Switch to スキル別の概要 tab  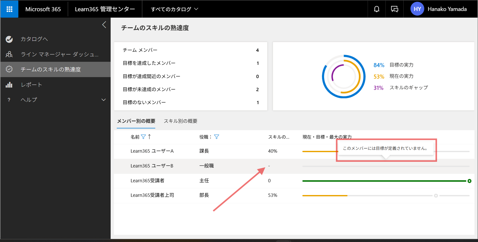(180, 121)
